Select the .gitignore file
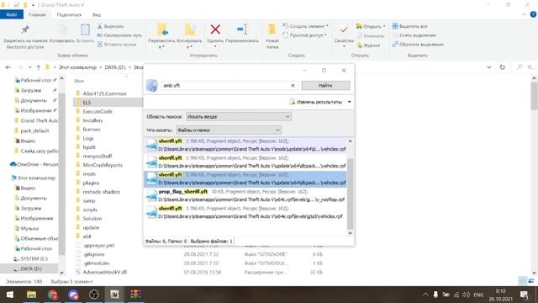538x303 pixels. point(94,254)
